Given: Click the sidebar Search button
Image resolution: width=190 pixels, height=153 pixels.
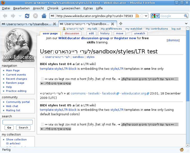Looking at the screenshot, I should pyautogui.click(x=23, y=127).
